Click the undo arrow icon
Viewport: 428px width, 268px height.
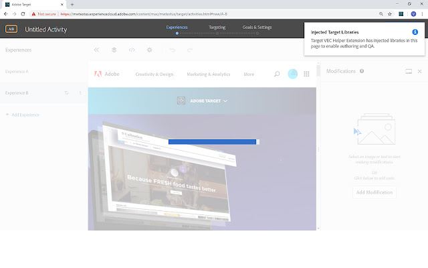pos(173,50)
